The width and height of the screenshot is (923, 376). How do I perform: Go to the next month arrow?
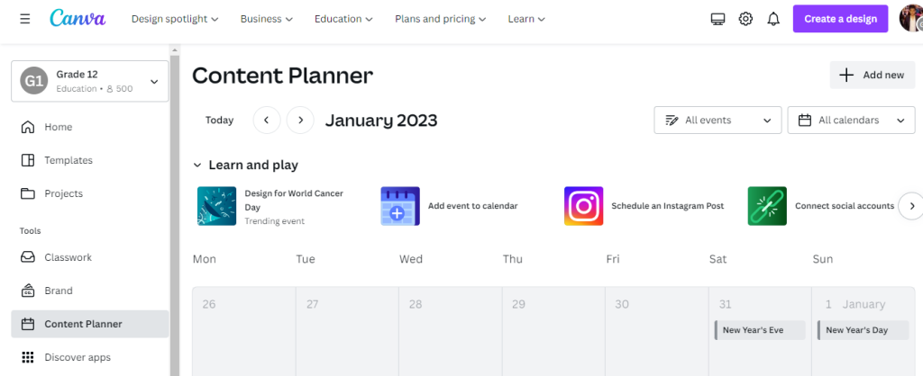(300, 120)
